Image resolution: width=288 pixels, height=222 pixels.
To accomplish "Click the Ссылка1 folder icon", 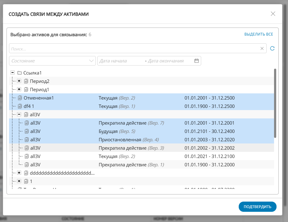I will click(x=20, y=73).
